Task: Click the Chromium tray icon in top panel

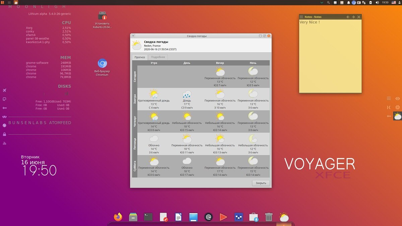Action: coord(354,2)
